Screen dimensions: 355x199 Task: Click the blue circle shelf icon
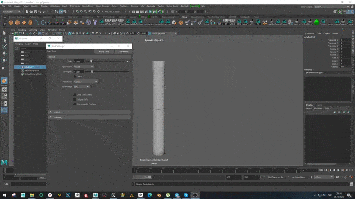tap(43, 23)
